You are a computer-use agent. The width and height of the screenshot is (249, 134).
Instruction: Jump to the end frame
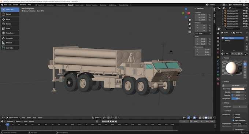[x=116, y=122]
